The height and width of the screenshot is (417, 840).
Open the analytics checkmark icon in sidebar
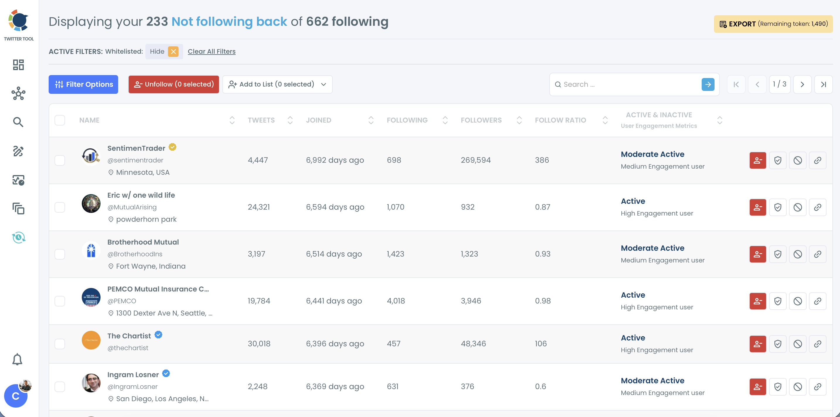coord(18,180)
